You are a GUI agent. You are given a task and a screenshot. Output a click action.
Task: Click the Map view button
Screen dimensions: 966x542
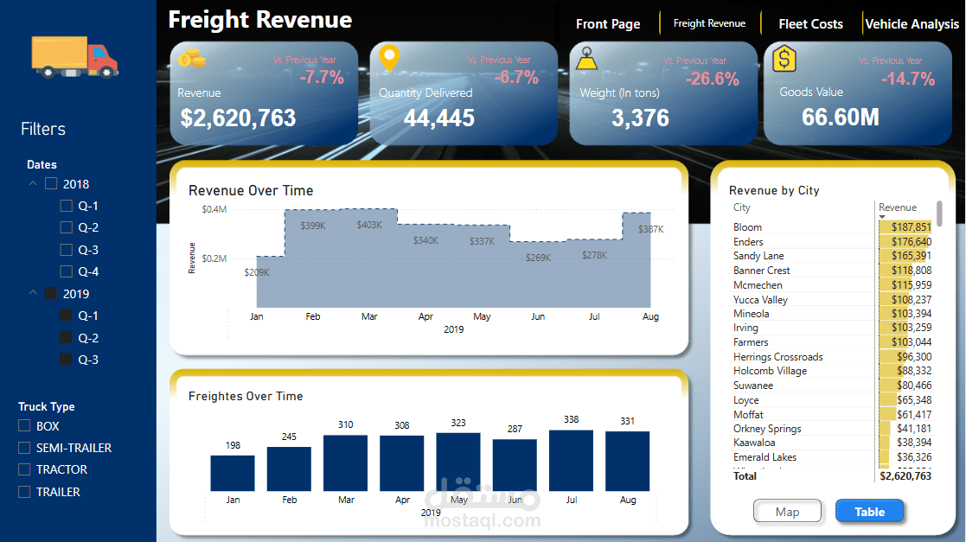tap(787, 511)
